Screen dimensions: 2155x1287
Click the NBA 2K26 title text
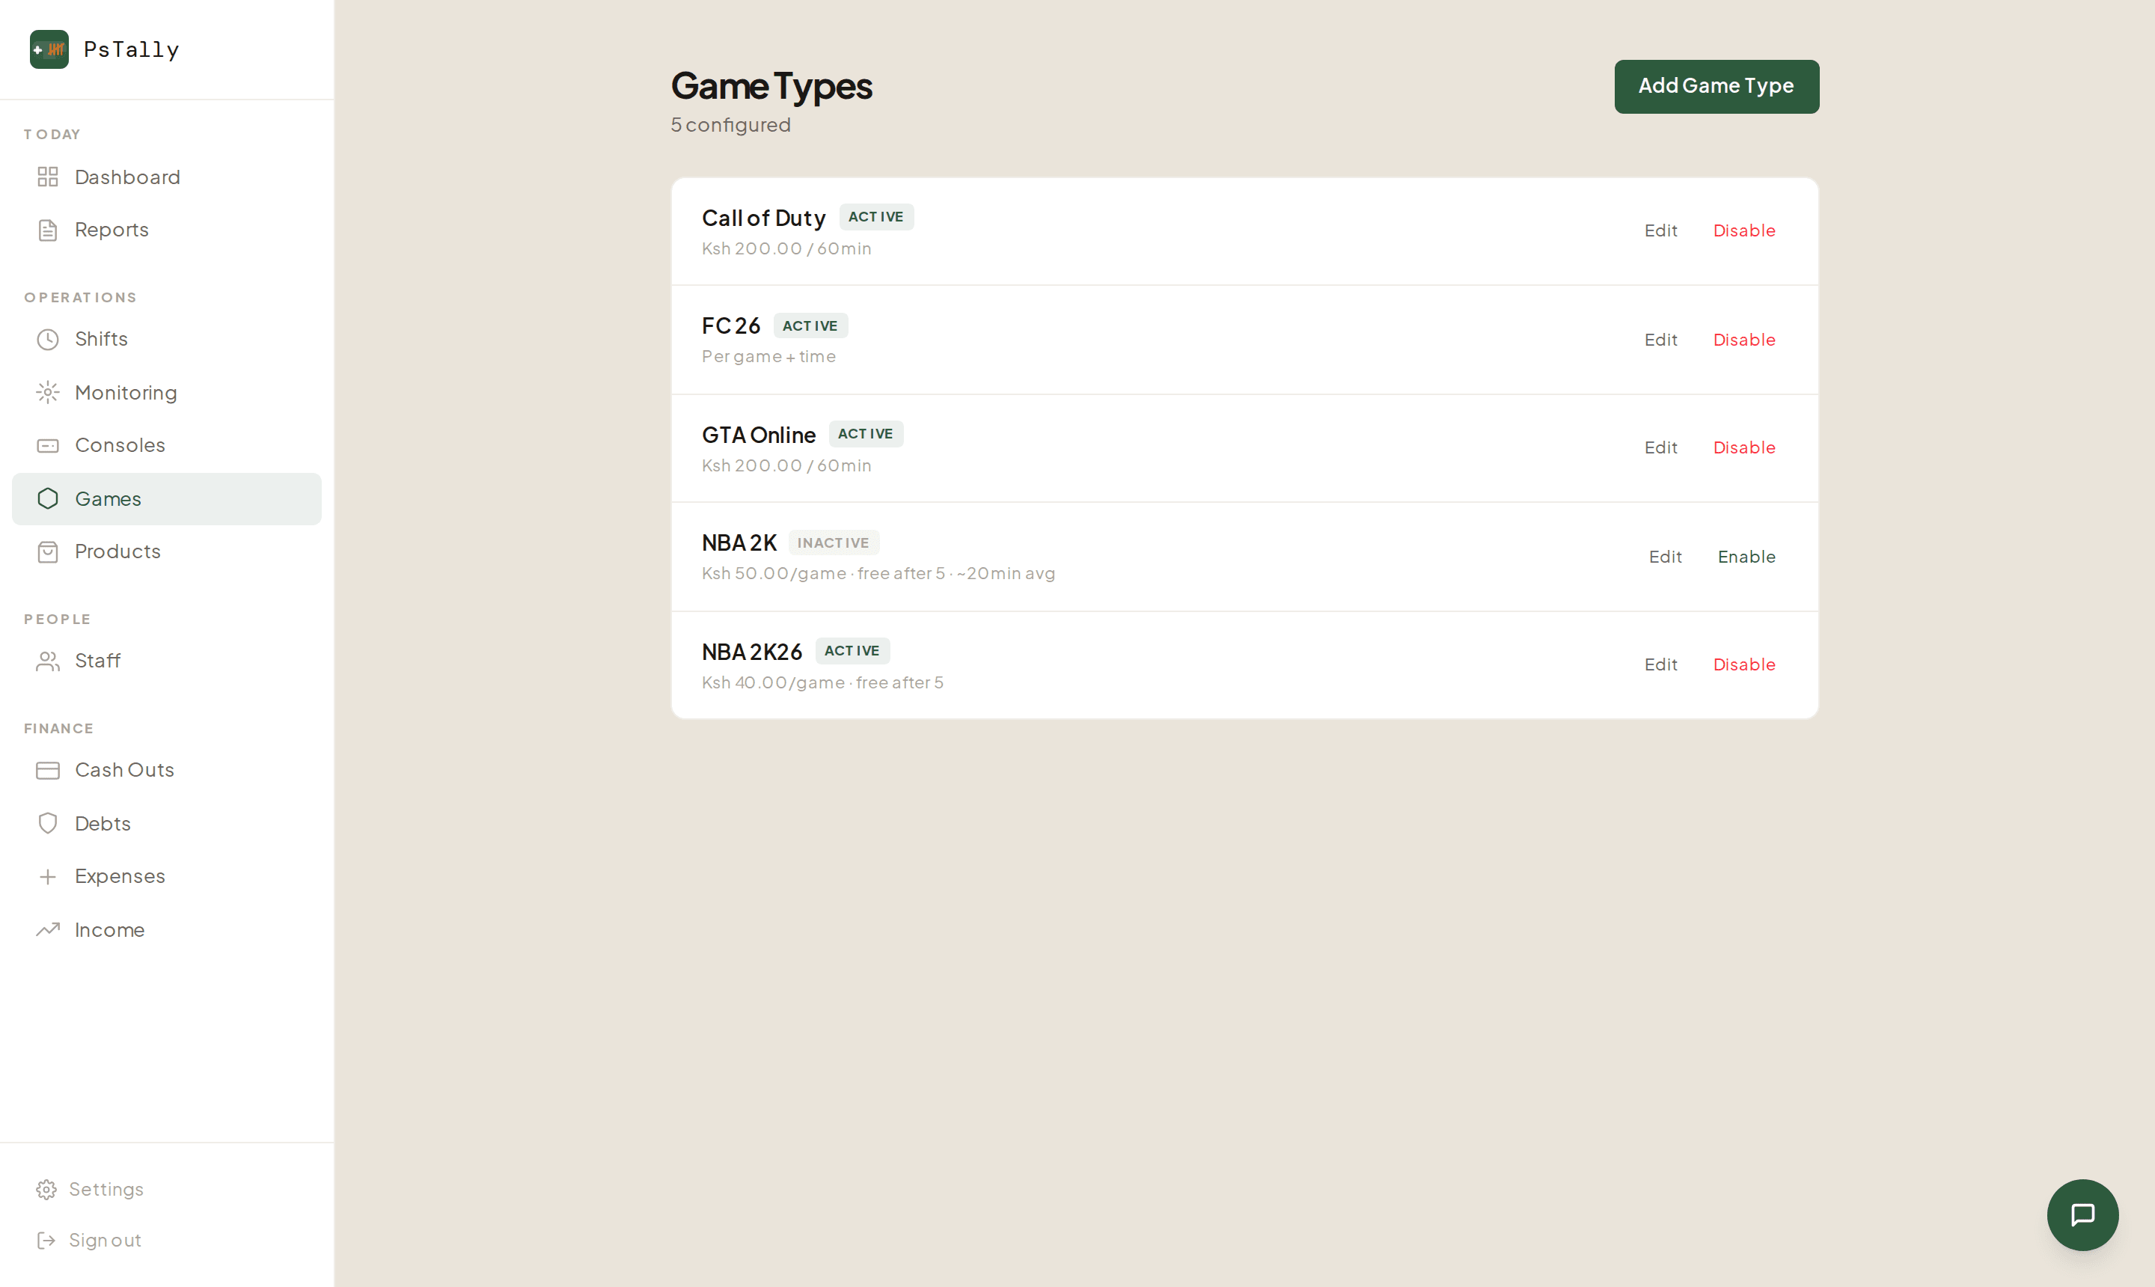point(752,651)
